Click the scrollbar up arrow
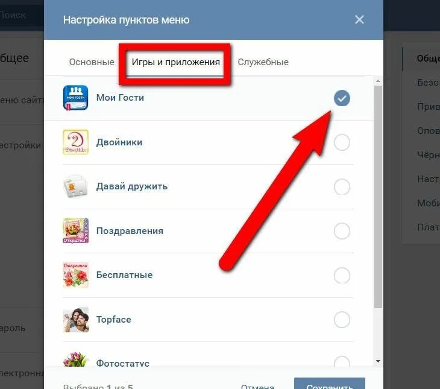 tap(378, 81)
